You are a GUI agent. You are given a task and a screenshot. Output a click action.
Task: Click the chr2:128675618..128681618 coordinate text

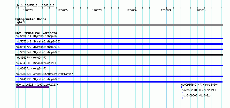pos(35,6)
